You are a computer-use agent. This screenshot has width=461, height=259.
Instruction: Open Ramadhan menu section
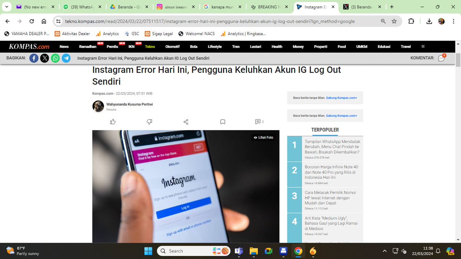[88, 46]
